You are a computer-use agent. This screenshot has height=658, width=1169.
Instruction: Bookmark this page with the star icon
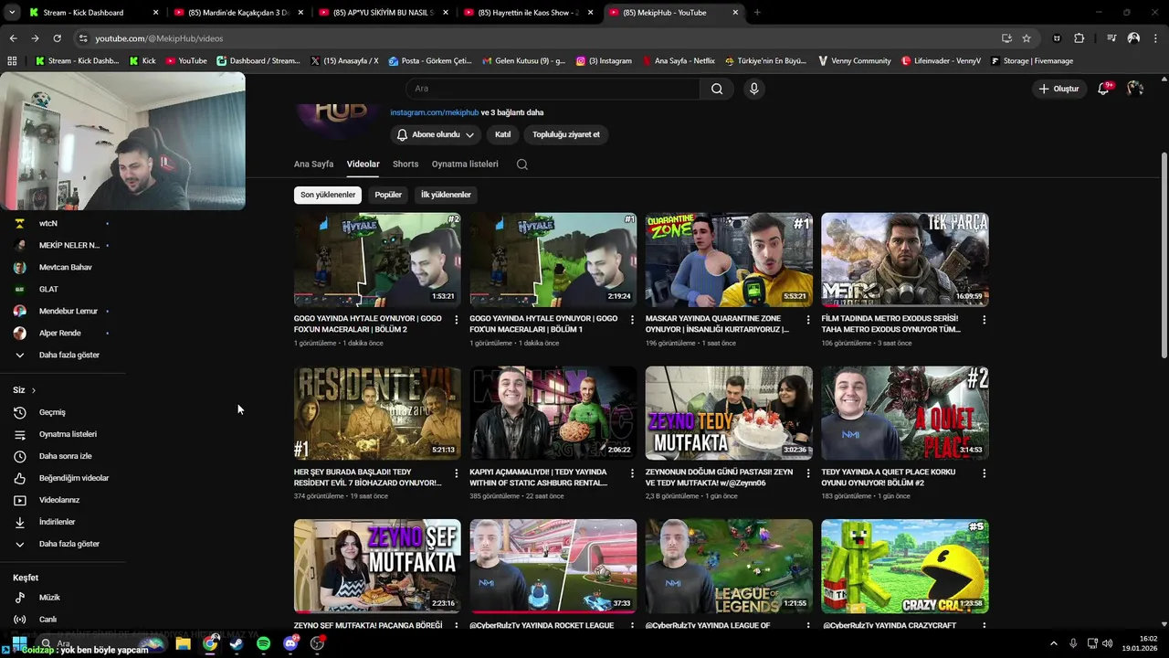coord(1027,38)
